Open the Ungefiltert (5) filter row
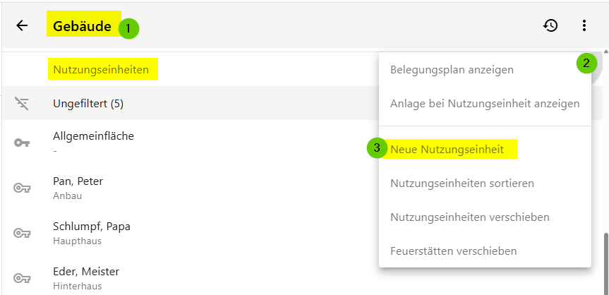Screen dimensions: 609x295 tap(191, 103)
